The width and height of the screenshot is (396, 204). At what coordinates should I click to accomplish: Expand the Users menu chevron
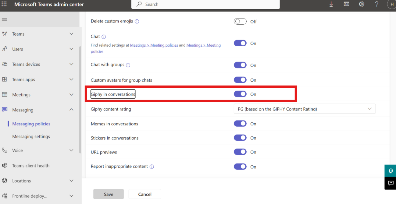(x=71, y=49)
